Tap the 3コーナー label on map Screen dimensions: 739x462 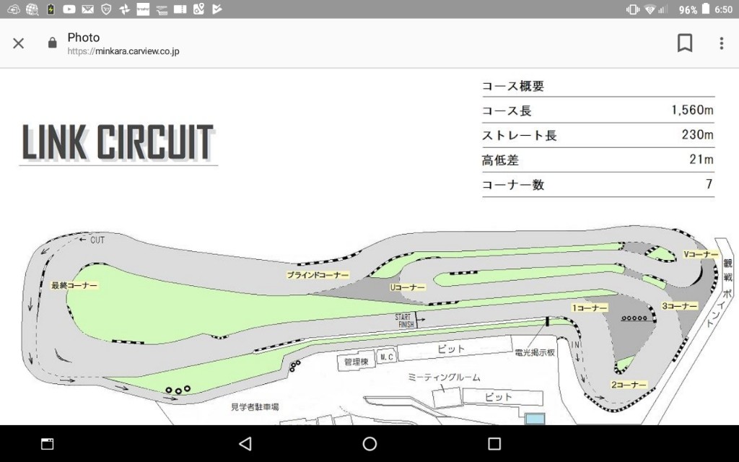[x=679, y=306]
